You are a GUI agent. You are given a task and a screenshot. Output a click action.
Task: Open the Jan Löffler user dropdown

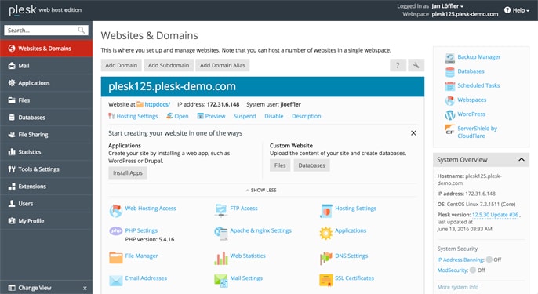(x=447, y=6)
